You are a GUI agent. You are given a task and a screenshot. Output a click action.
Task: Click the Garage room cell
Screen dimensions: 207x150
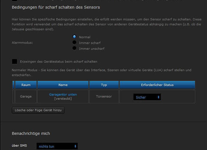pos(26,96)
